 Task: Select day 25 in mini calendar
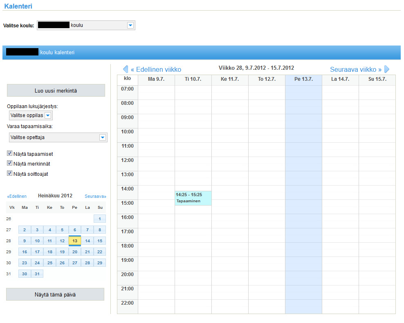(50, 263)
